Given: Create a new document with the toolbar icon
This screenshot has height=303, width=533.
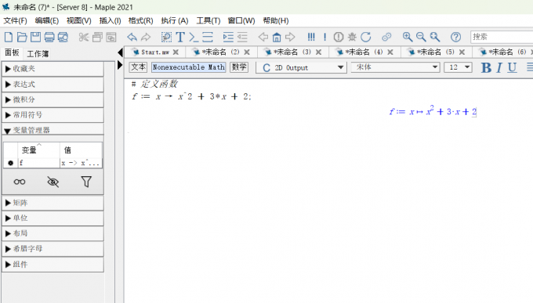Looking at the screenshot, I should 9,37.
